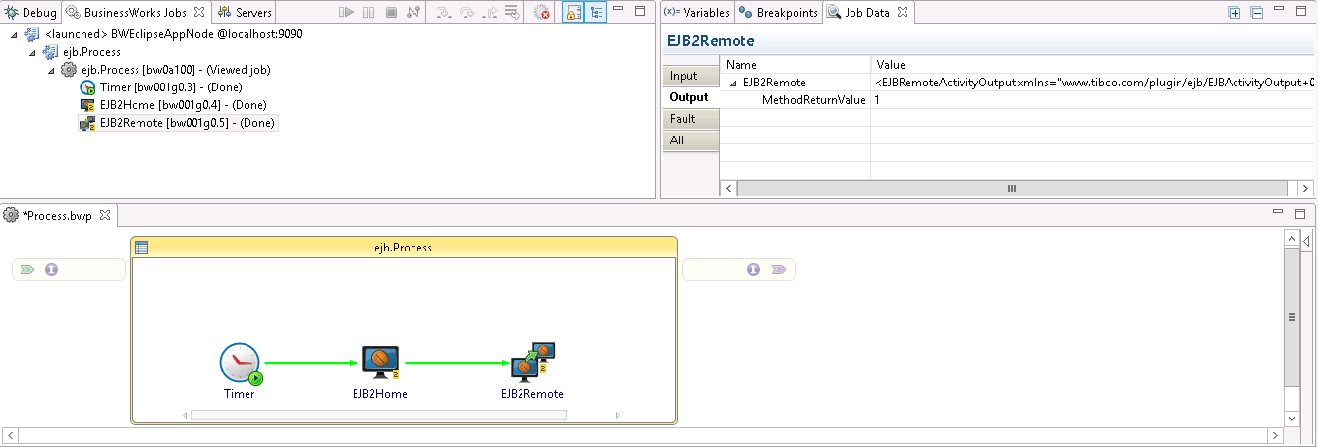This screenshot has height=447, width=1318.
Task: Select the MethodReturnValue row
Action: click(1016, 100)
